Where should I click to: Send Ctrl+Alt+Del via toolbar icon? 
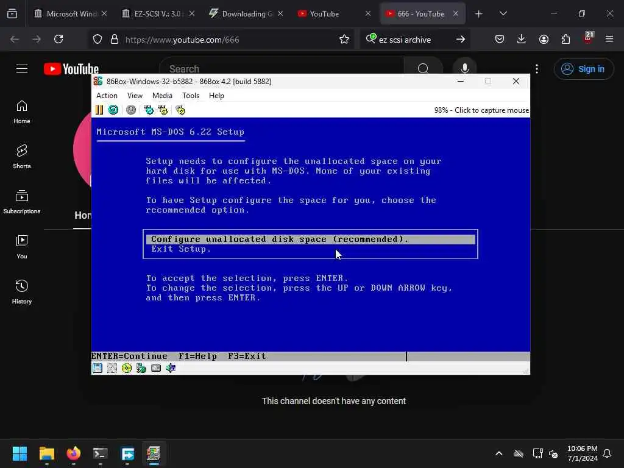click(x=149, y=110)
